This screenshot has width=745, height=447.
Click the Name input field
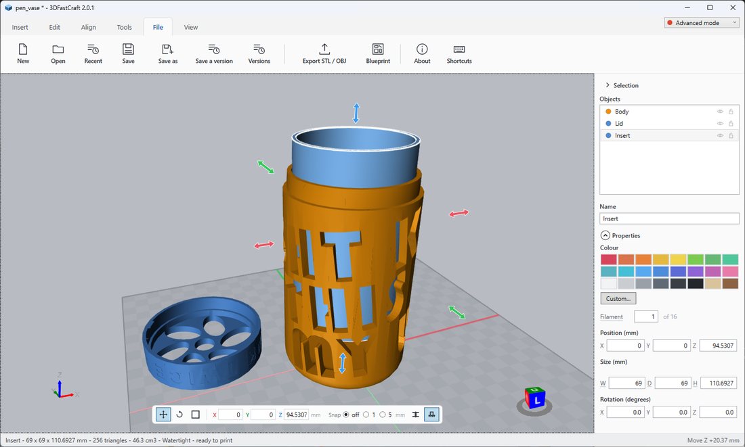tap(669, 218)
